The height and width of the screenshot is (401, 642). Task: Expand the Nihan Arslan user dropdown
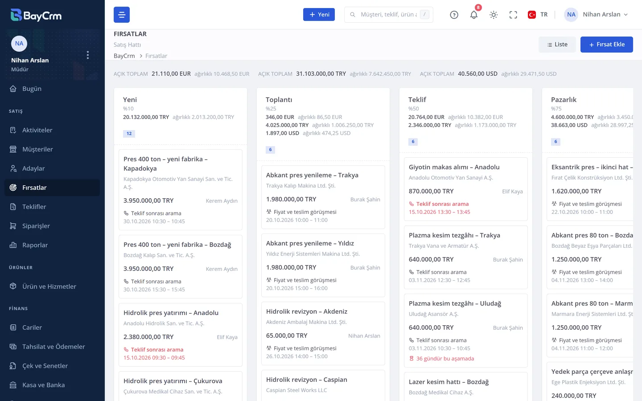pyautogui.click(x=597, y=15)
